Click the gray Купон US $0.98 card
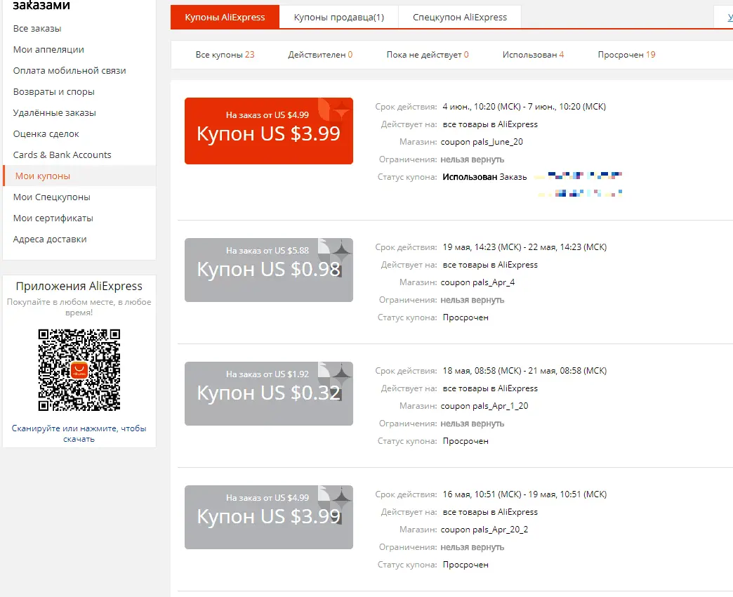 point(269,270)
